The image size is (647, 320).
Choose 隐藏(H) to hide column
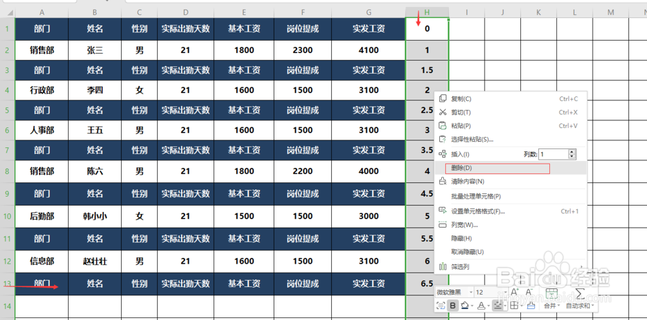click(510, 239)
